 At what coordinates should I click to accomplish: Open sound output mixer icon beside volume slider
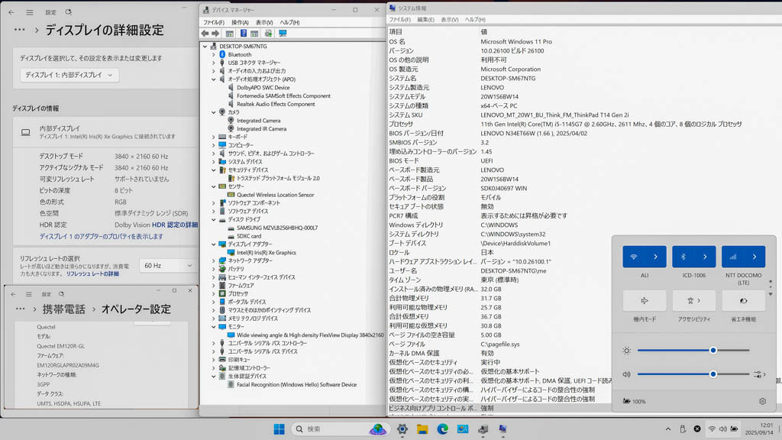pyautogui.click(x=758, y=374)
